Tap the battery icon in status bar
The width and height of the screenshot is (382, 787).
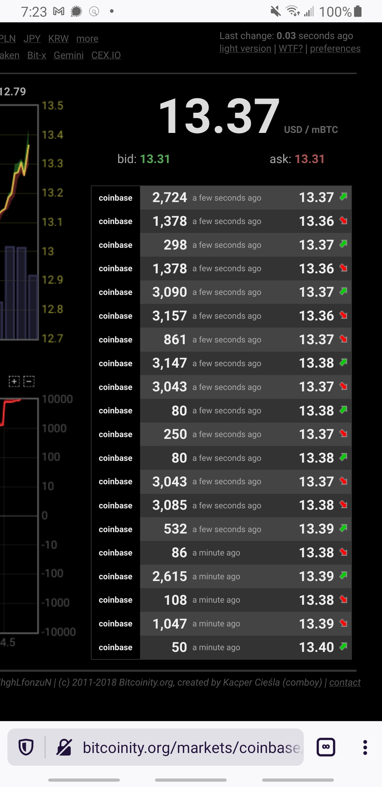(x=358, y=11)
